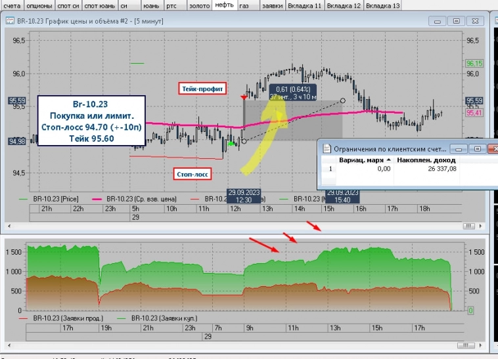Screen dimensions: 498x359
Task: Open the опционы tab
Action: (39, 5)
